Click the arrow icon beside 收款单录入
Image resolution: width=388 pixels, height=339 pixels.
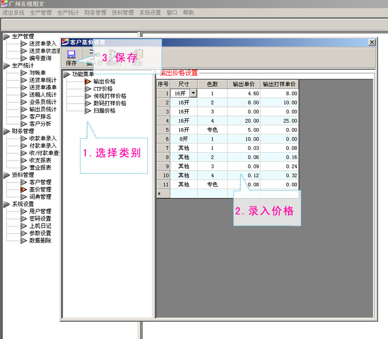(24, 139)
